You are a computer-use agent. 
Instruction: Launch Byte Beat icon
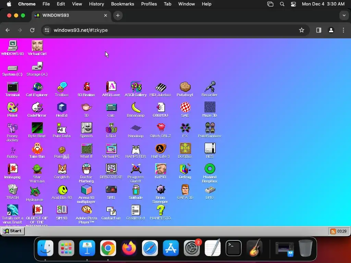coord(37,130)
